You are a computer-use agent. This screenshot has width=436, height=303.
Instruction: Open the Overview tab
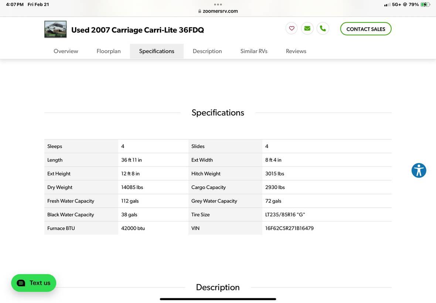66,51
